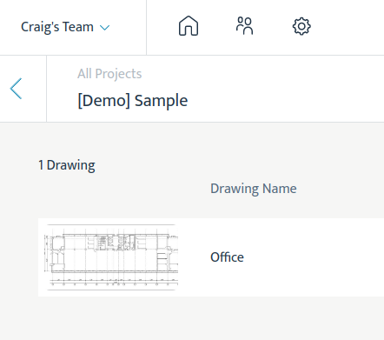Sort by the Drawing Name column header
This screenshot has height=340, width=384.
(254, 189)
